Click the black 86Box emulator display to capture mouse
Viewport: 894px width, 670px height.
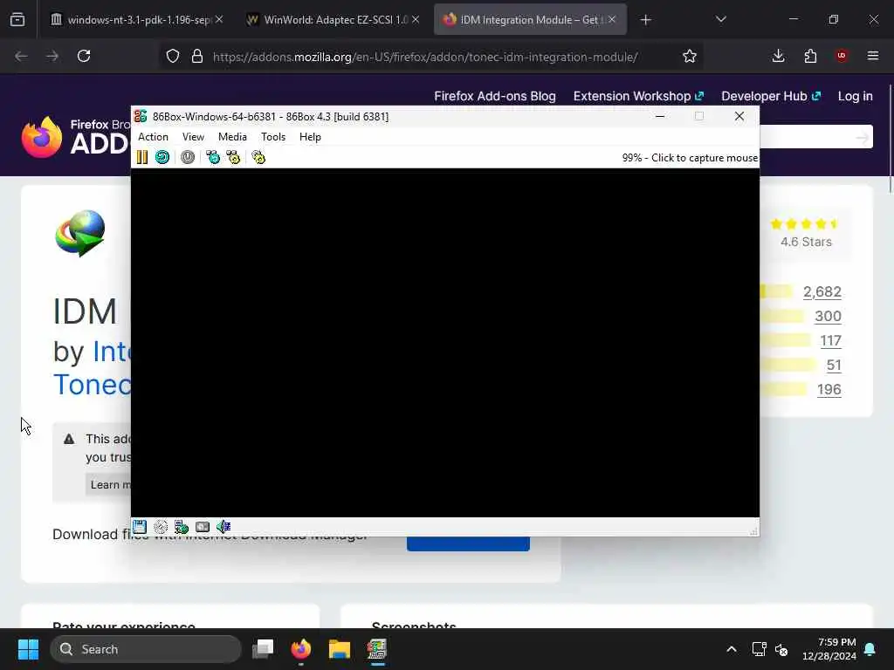click(445, 342)
